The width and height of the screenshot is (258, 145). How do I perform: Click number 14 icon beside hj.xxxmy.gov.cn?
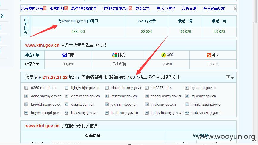[147, 104]
